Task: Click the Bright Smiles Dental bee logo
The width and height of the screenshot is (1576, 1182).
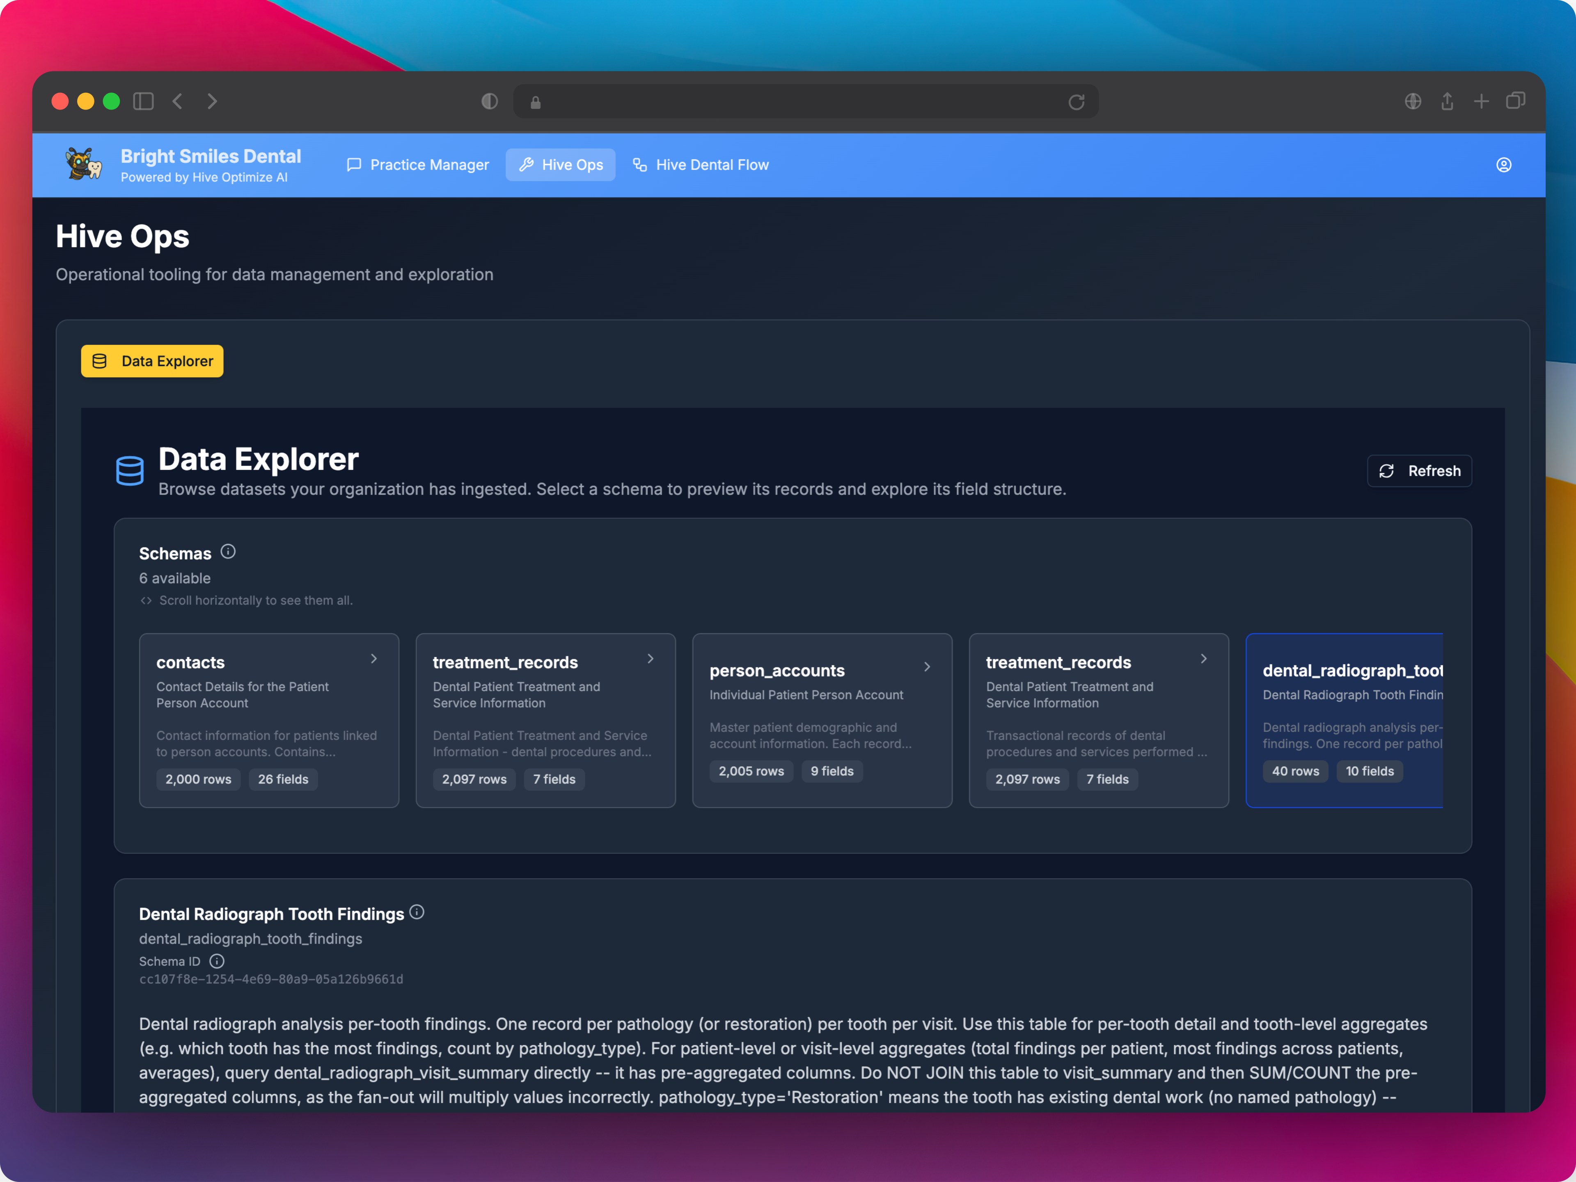Action: coord(84,165)
